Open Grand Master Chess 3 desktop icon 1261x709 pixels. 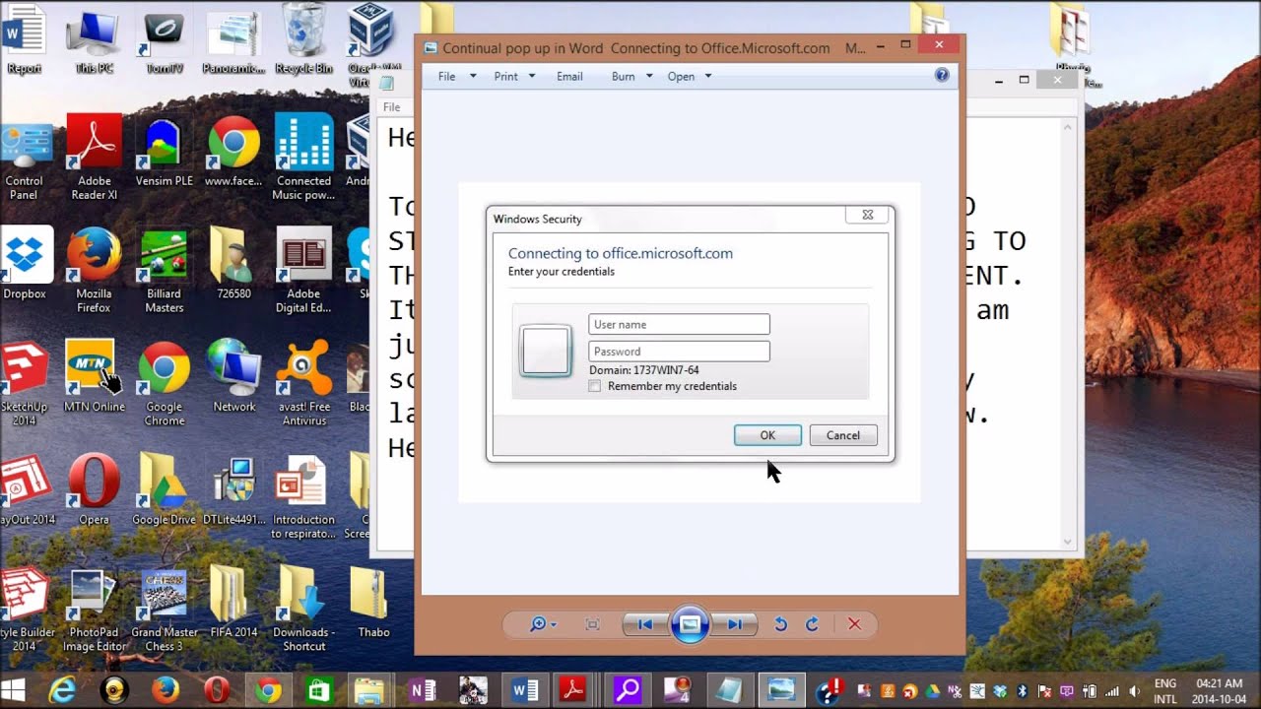pyautogui.click(x=164, y=610)
